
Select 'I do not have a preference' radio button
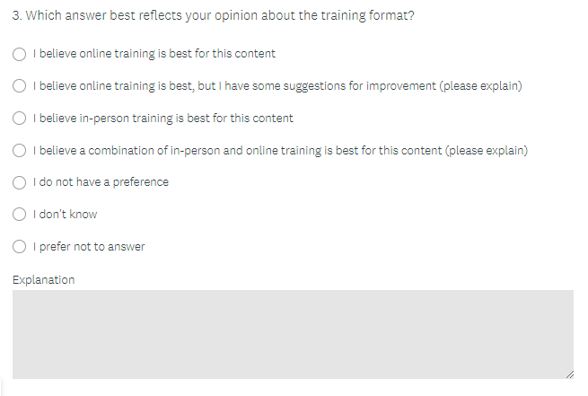point(20,182)
